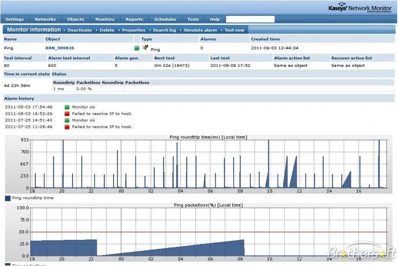Viewport: 398px width, 266px height.
Task: Click red icon of 11:08:46 failed alarm
Action: (x=67, y=127)
